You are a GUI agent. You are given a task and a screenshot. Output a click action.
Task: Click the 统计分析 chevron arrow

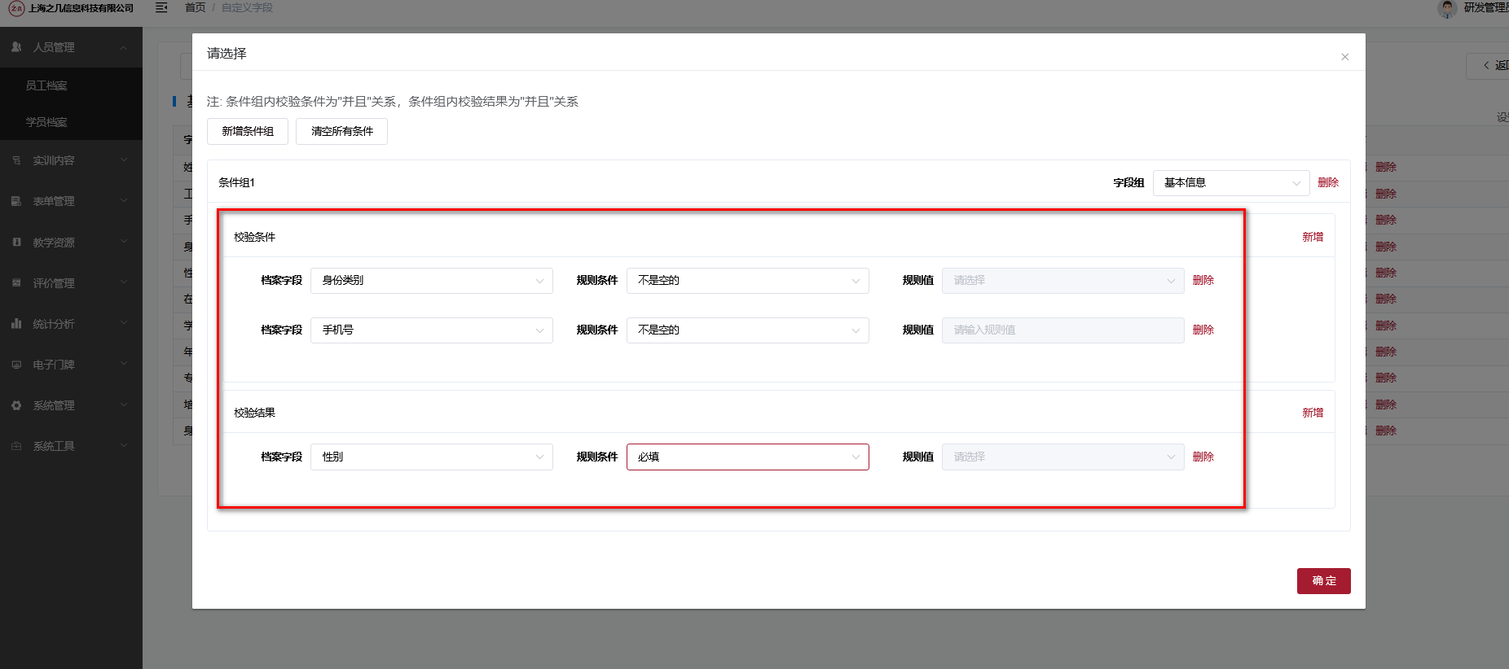124,323
